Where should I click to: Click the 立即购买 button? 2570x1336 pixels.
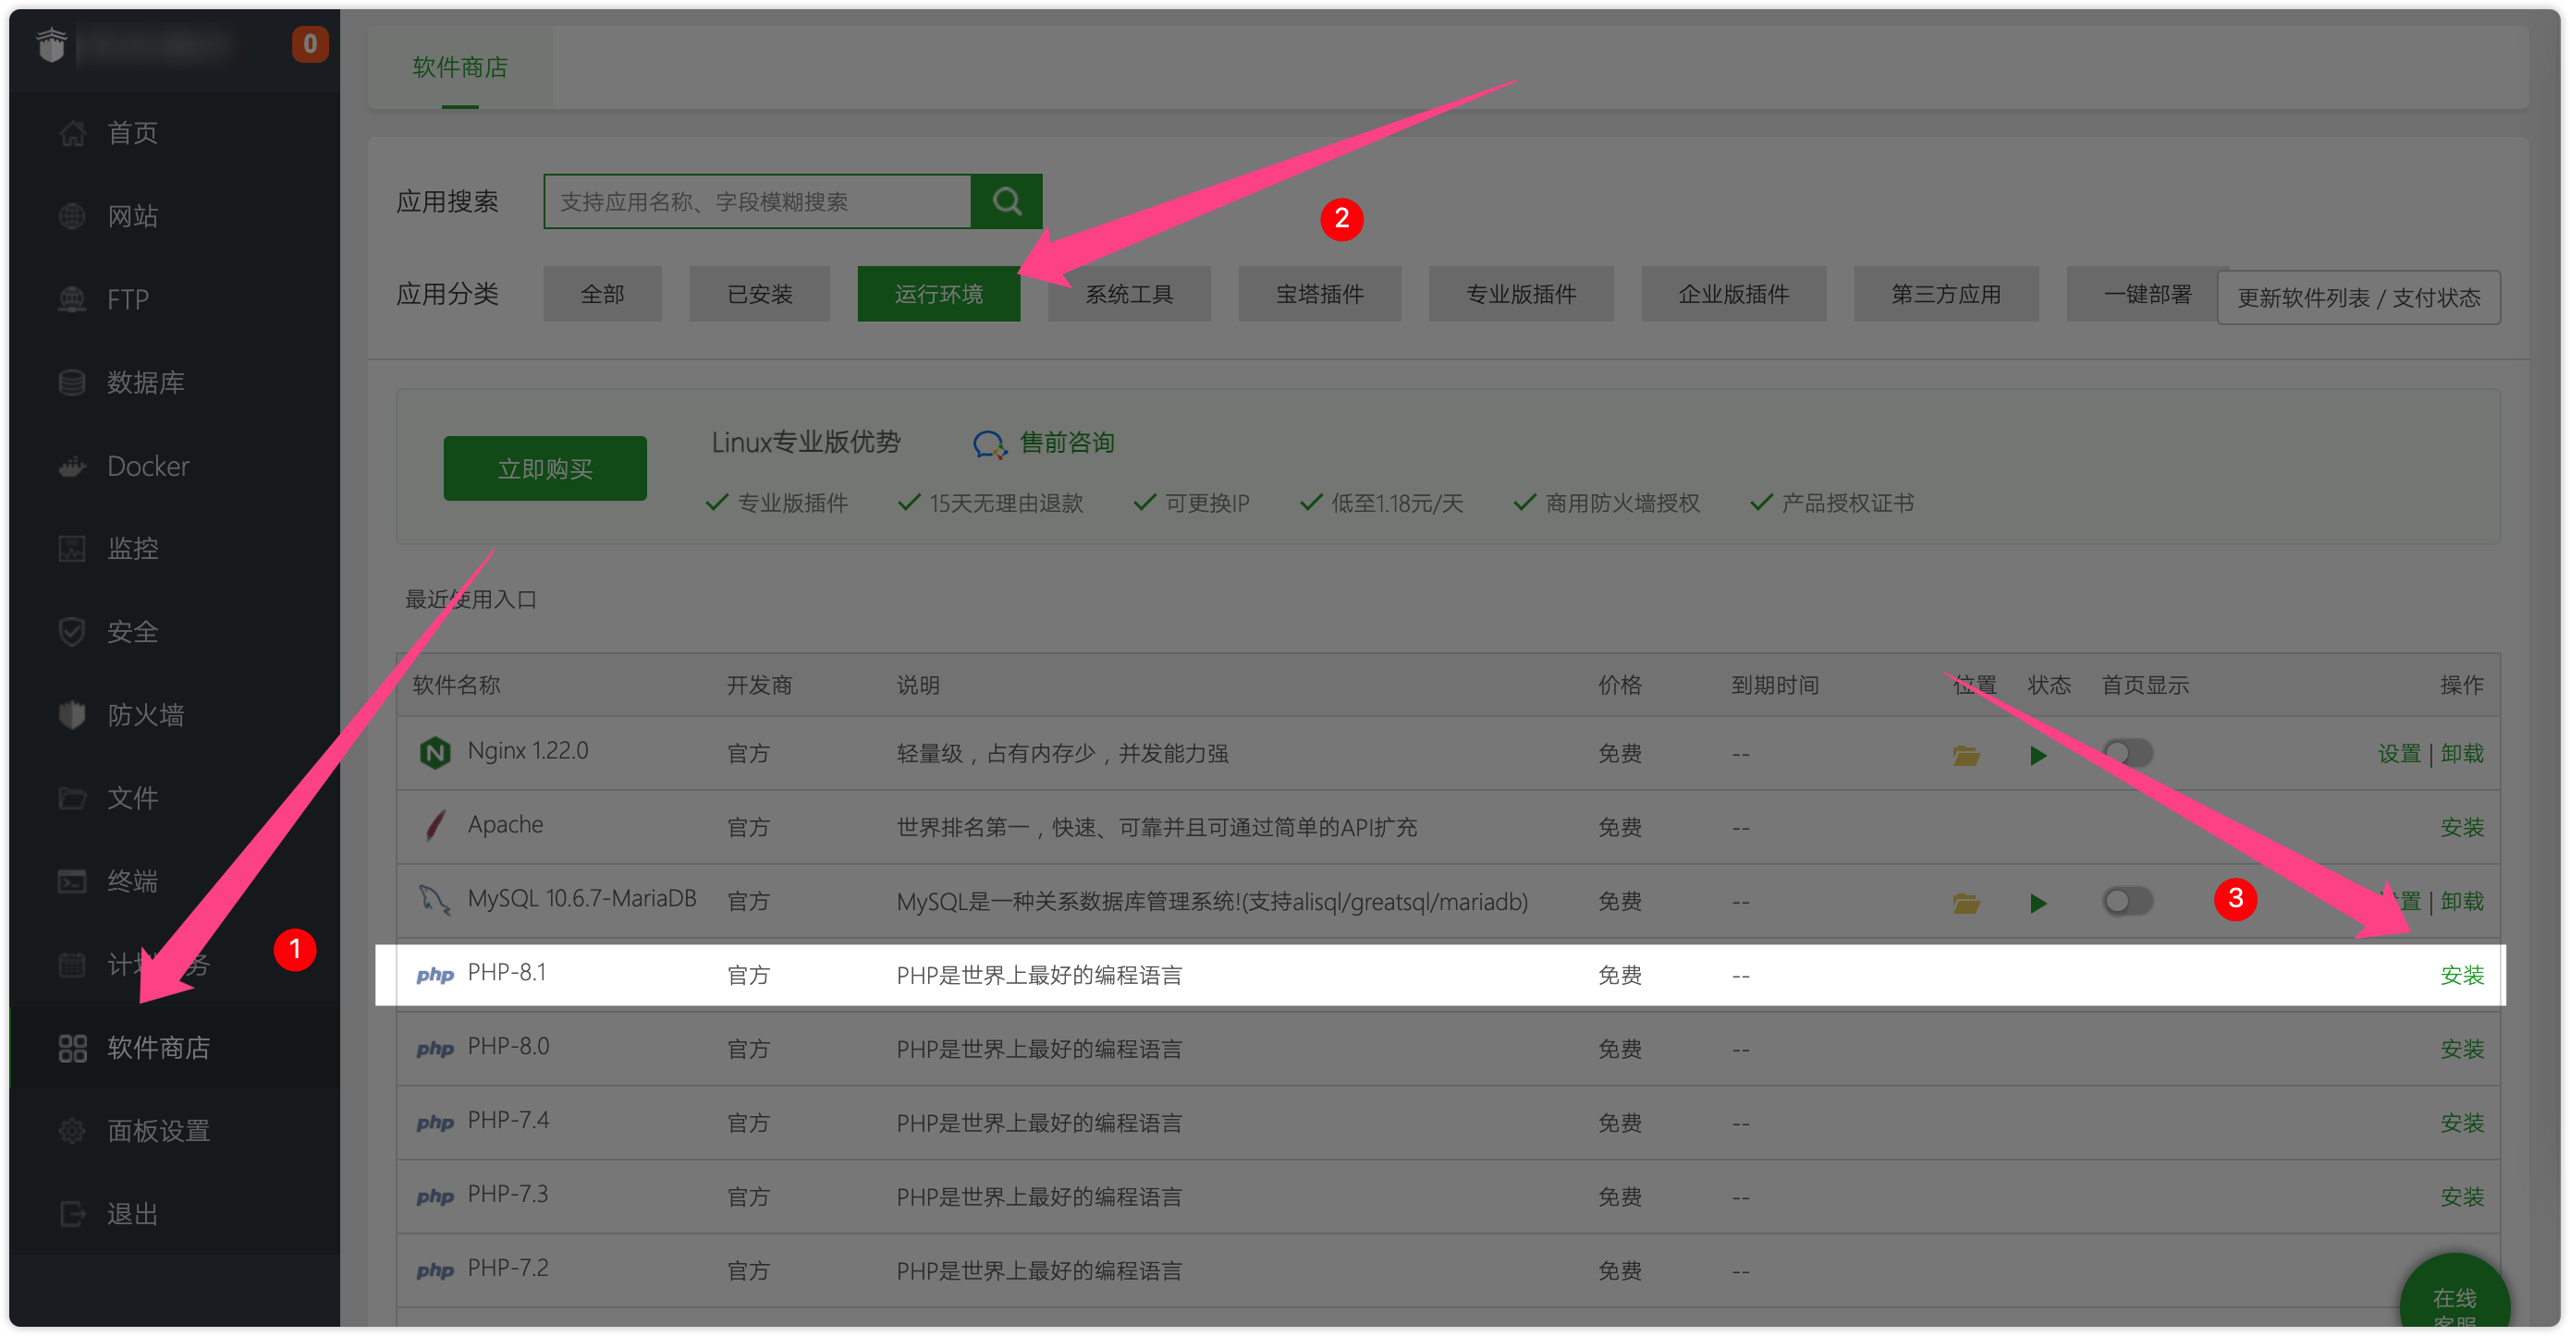click(x=545, y=468)
